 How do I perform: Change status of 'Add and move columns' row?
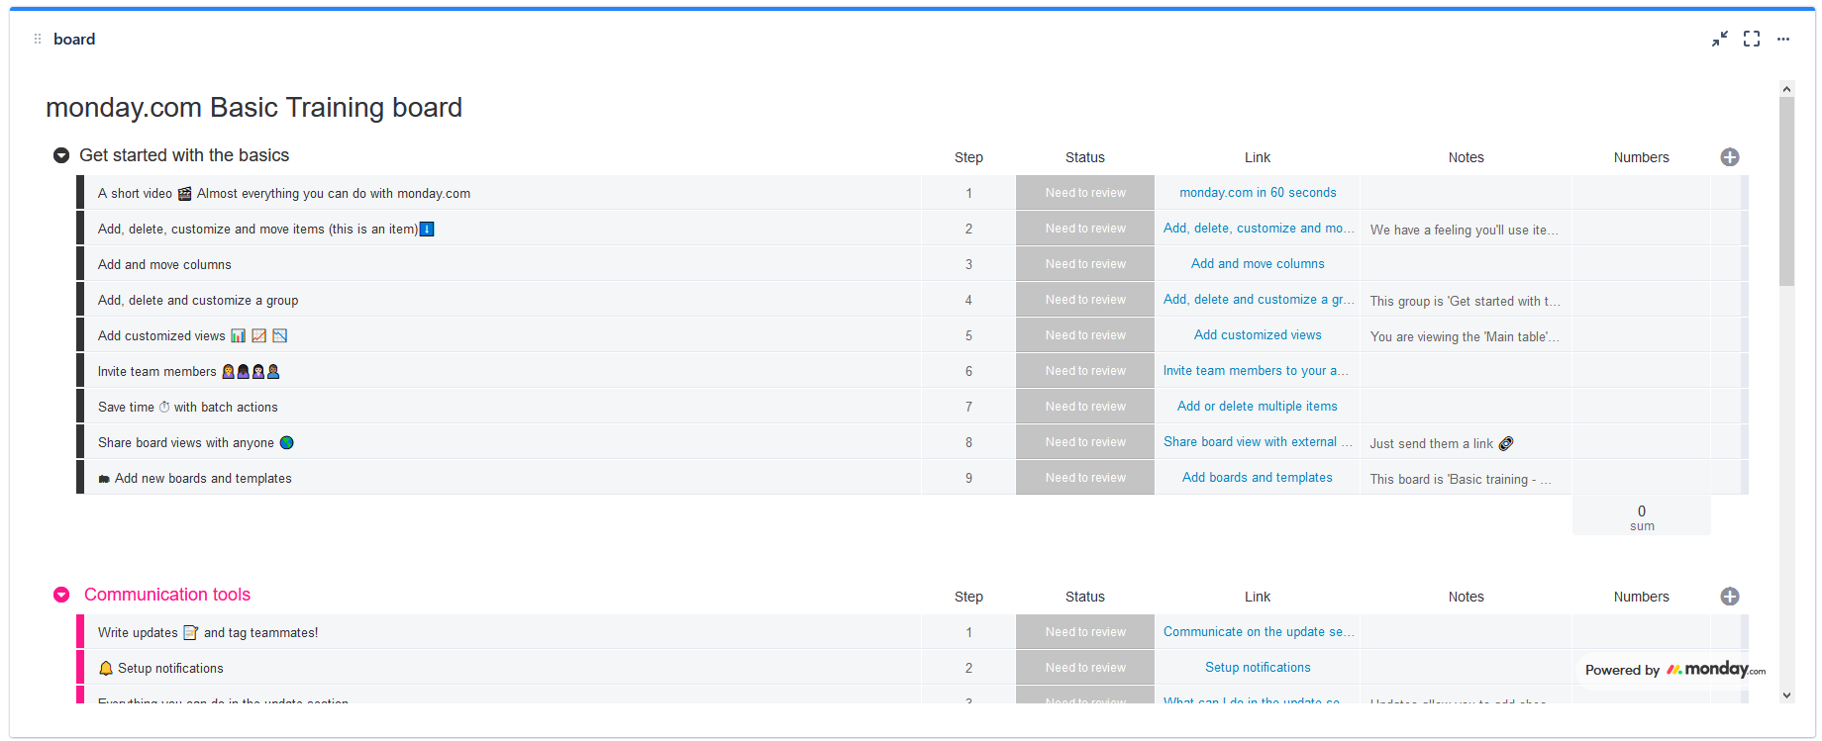[1085, 264]
